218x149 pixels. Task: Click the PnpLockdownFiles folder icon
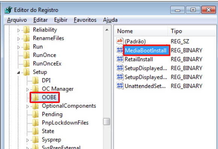36,123
